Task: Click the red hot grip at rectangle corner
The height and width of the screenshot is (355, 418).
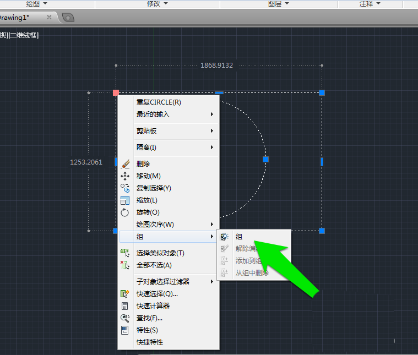Action: pyautogui.click(x=116, y=93)
